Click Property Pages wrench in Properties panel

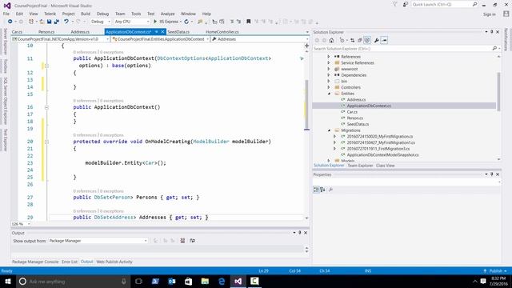(x=330, y=190)
